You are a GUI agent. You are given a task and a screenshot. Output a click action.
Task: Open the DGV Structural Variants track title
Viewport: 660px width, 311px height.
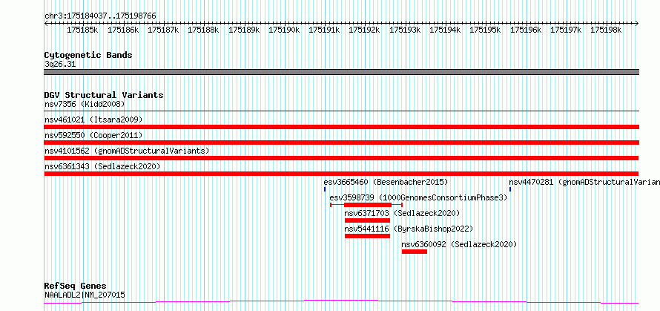[x=104, y=95]
